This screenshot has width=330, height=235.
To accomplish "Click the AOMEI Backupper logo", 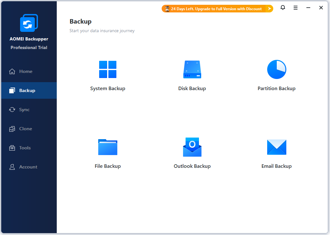I will tap(29, 23).
